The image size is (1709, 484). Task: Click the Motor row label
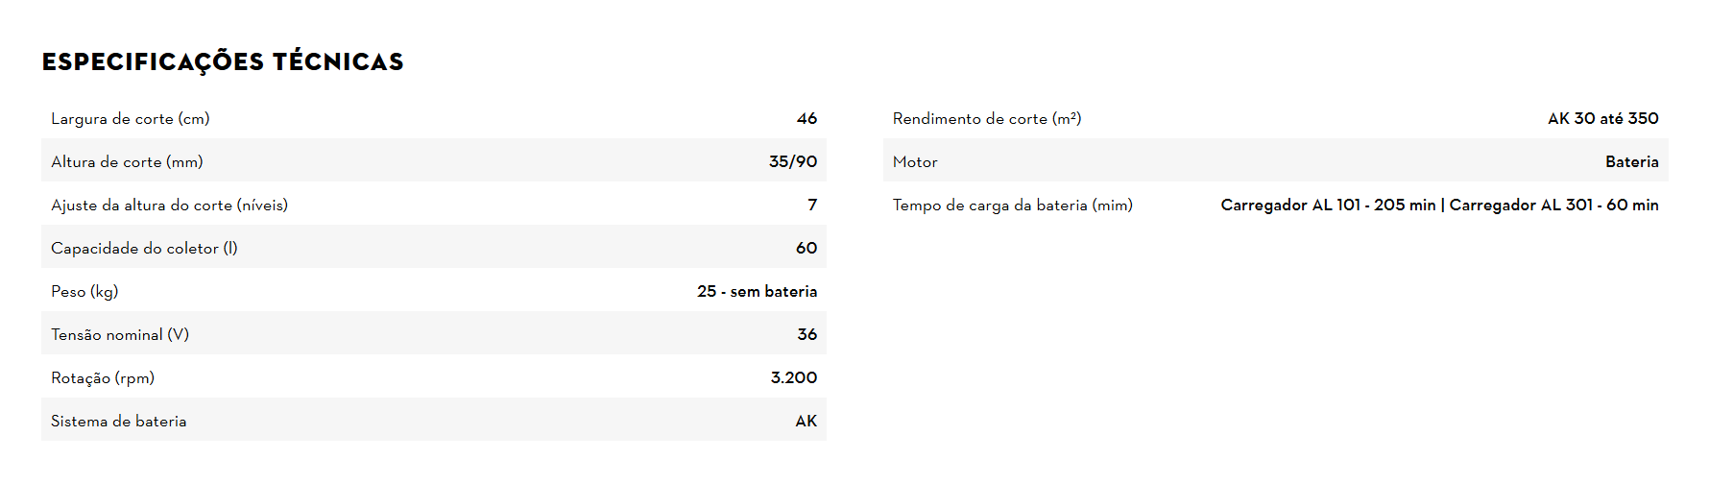(x=915, y=162)
